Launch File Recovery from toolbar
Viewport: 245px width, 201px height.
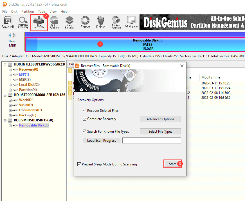pos(39,22)
